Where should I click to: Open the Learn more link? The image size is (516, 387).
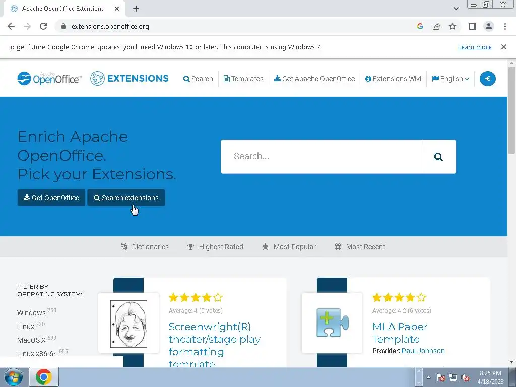click(x=475, y=47)
